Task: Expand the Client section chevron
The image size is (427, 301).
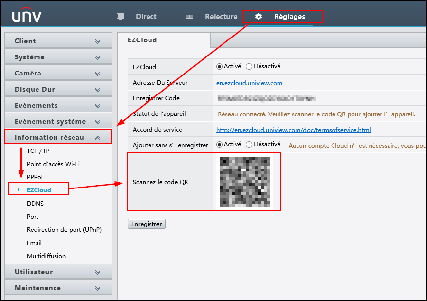Action: point(98,41)
